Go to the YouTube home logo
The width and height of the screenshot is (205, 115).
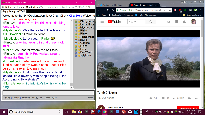114,22
